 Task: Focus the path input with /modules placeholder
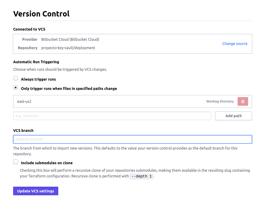112,116
